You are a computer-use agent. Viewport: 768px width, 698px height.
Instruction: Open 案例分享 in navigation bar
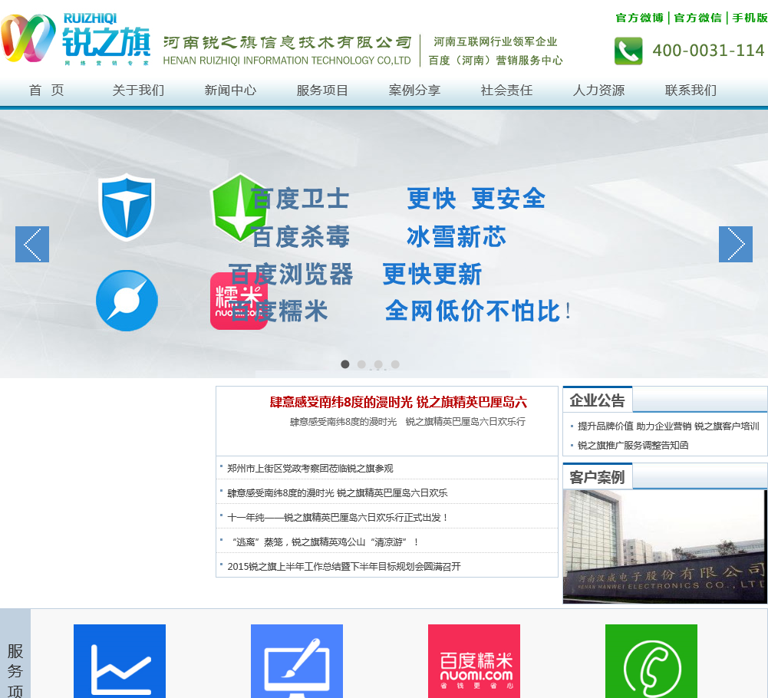point(414,91)
